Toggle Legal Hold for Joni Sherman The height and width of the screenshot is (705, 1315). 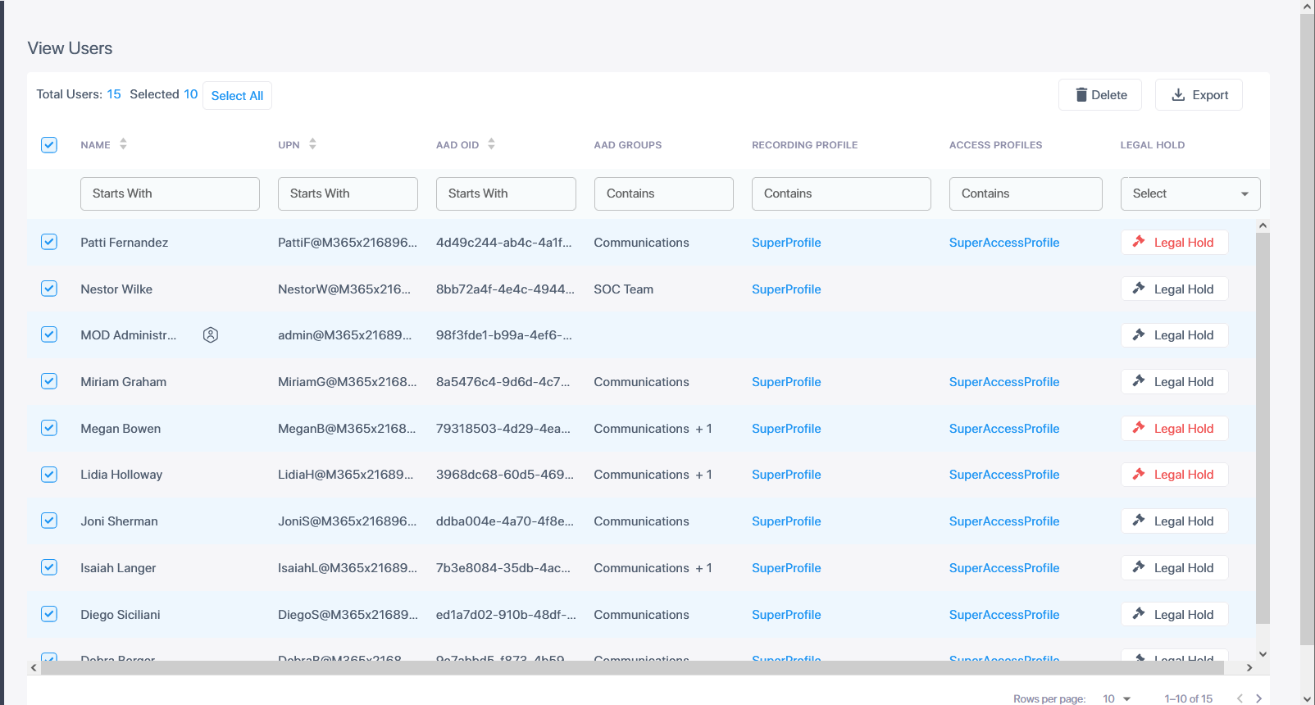pos(1174,521)
